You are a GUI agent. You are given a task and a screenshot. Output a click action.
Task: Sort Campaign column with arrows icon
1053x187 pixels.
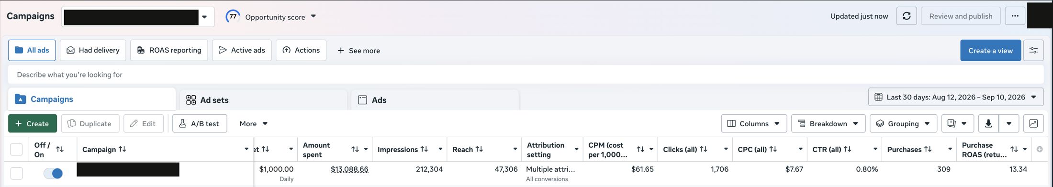coord(123,149)
